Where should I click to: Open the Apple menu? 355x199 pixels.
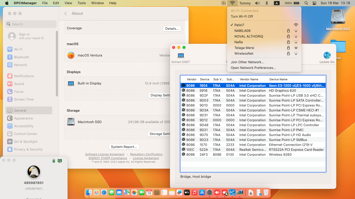(7, 3)
